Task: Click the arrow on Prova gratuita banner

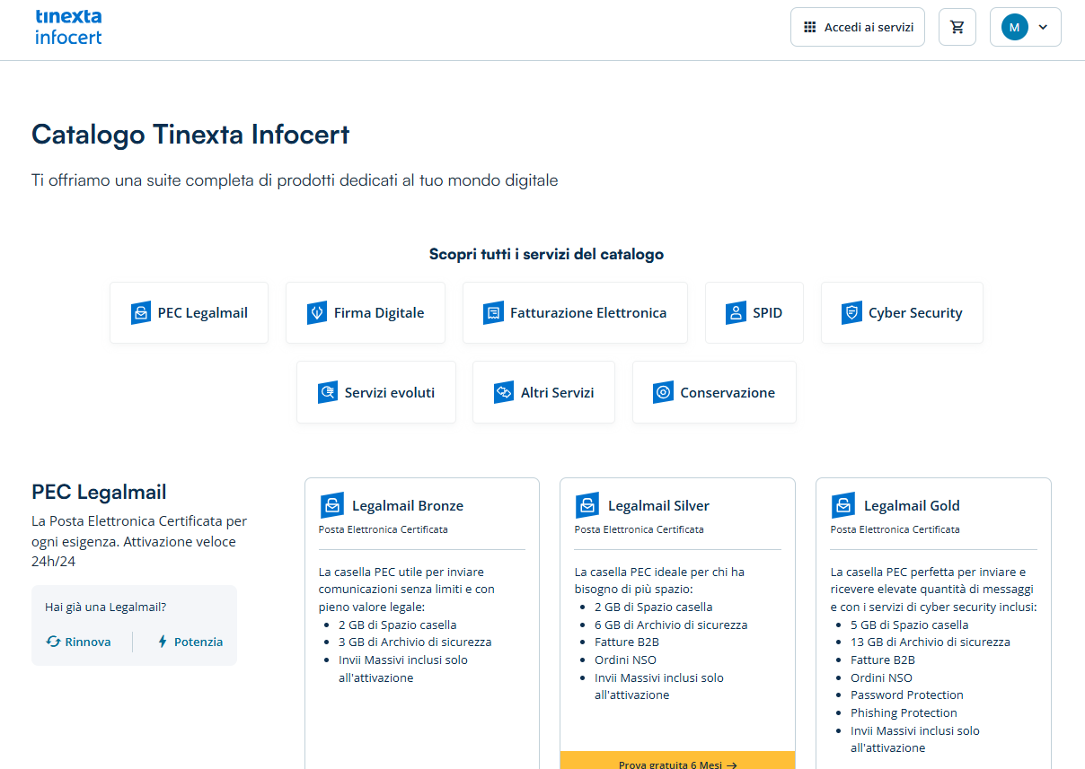Action: pyautogui.click(x=732, y=765)
